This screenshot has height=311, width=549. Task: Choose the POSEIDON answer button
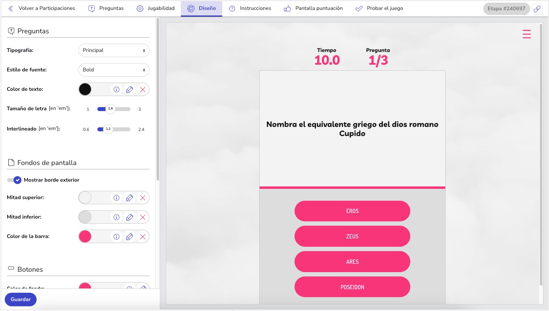point(352,287)
